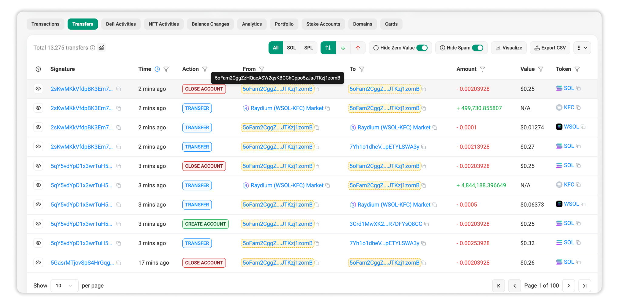Viewport: 618px width, 305px height.
Task: Open the Amount column filter icon
Action: [482, 69]
